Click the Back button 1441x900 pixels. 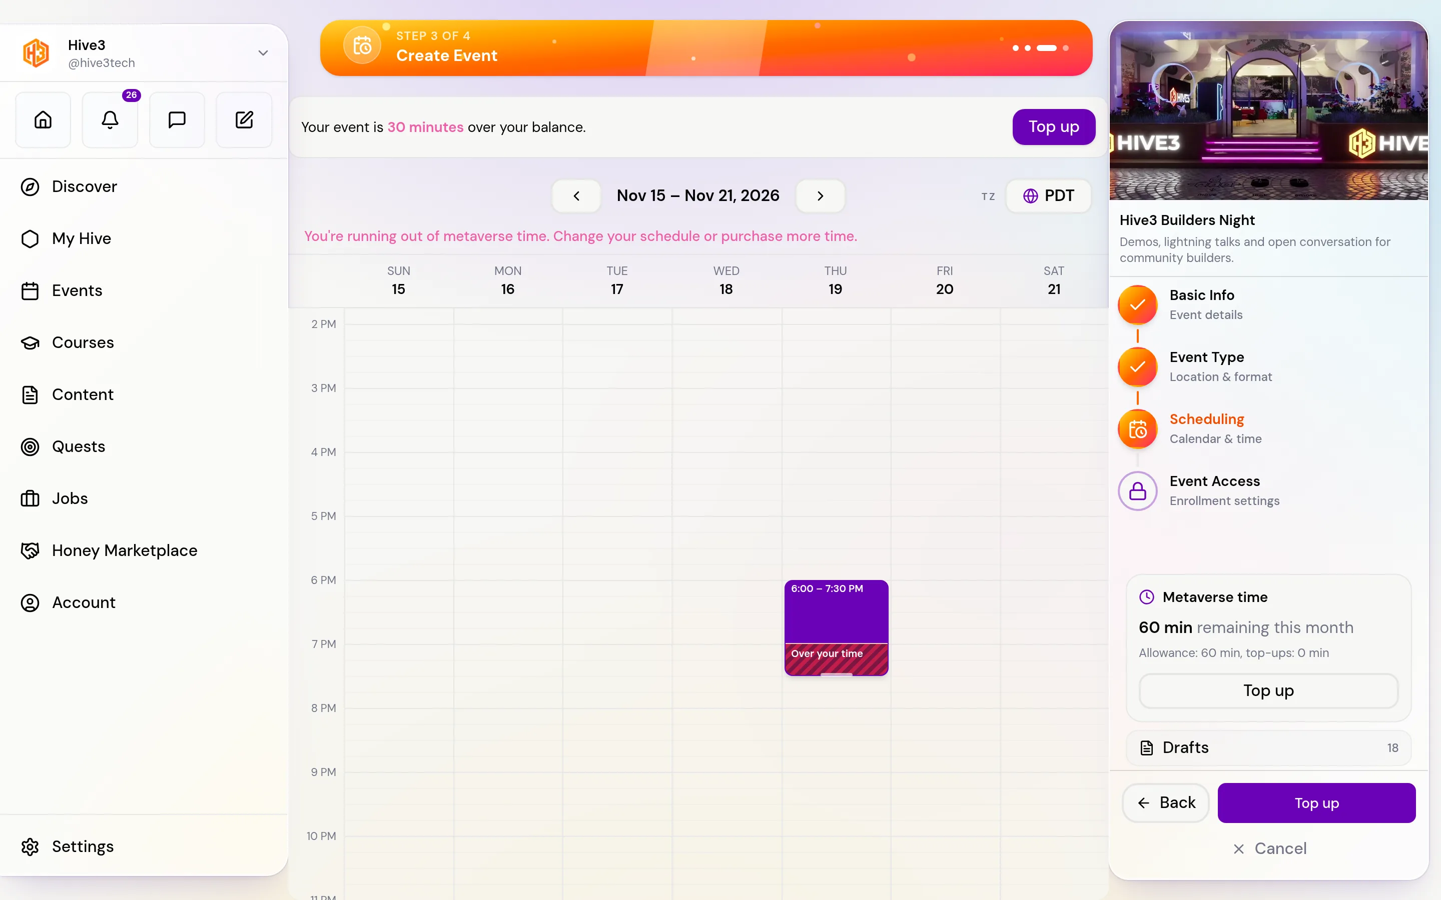pyautogui.click(x=1166, y=803)
